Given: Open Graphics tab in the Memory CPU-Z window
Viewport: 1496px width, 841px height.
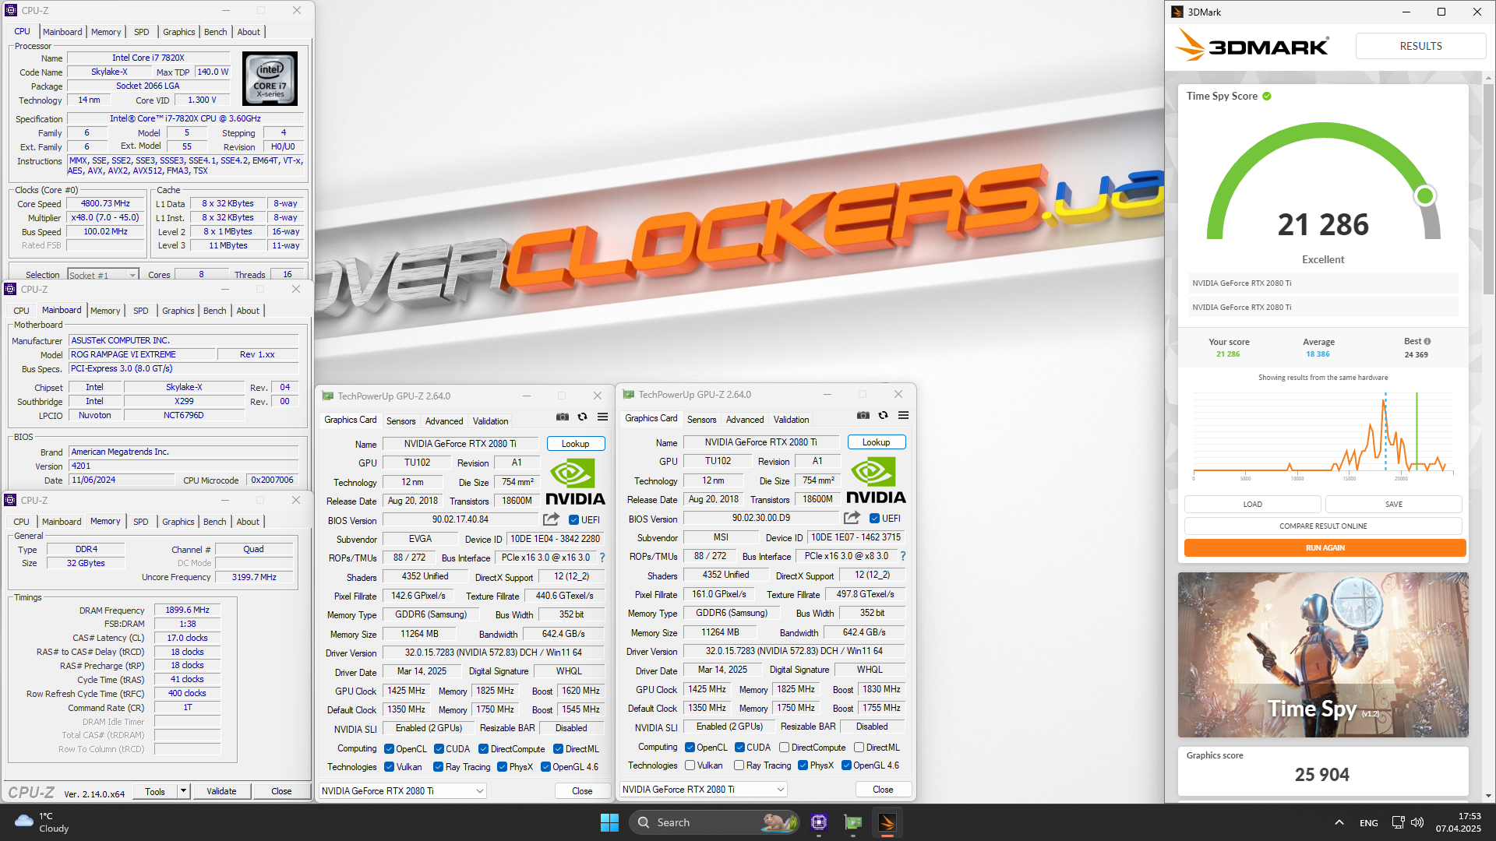Looking at the screenshot, I should (x=178, y=522).
